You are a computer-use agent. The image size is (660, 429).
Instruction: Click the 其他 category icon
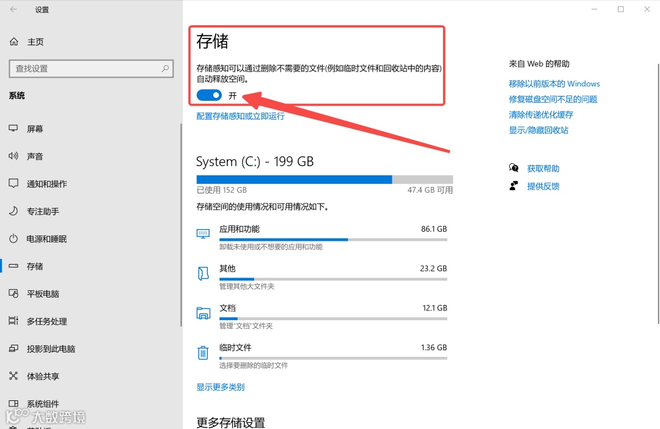click(x=203, y=274)
